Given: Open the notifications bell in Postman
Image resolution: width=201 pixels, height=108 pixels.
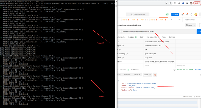Looking at the screenshot, I should click(191, 14).
